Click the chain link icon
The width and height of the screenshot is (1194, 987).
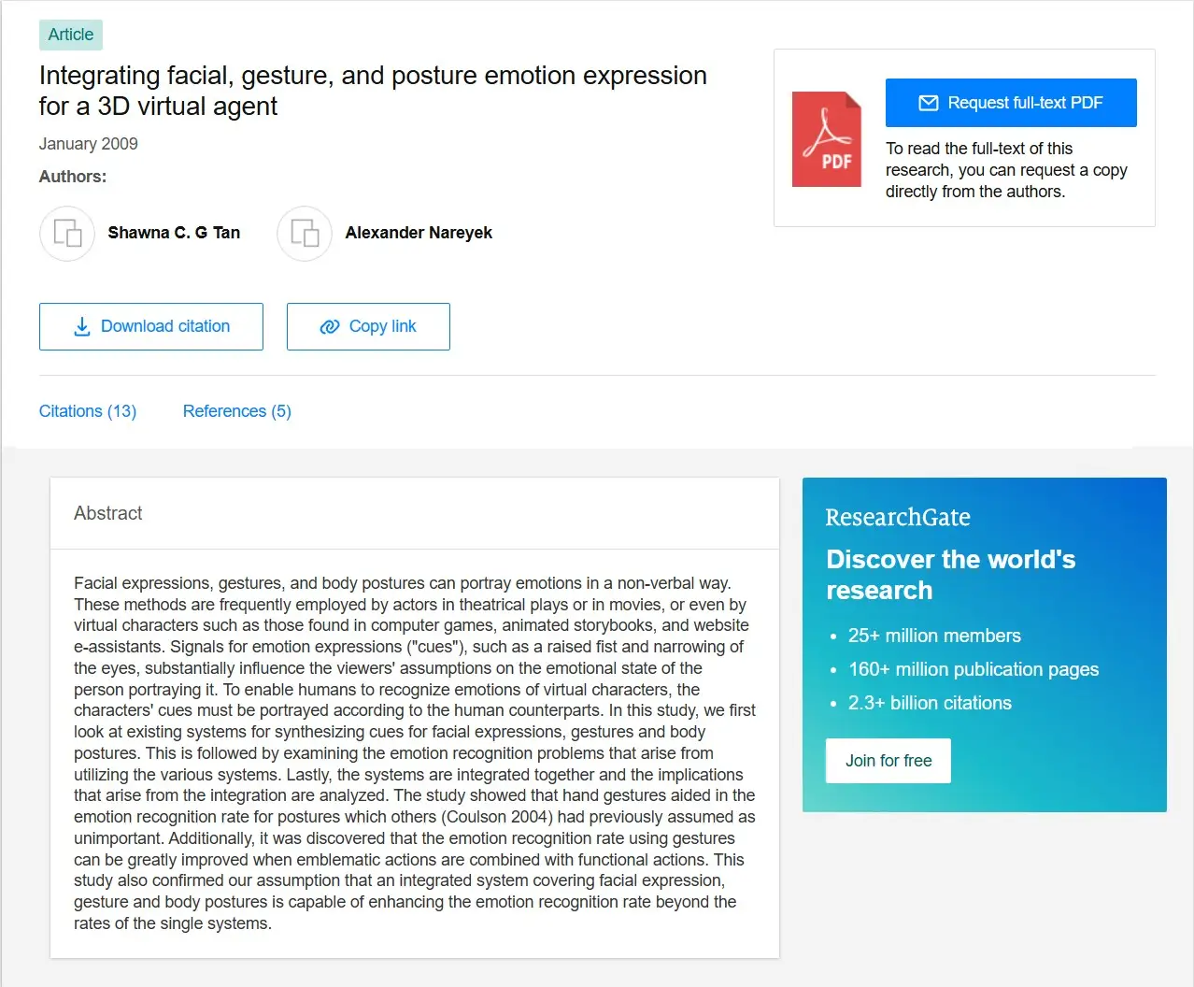pos(329,326)
